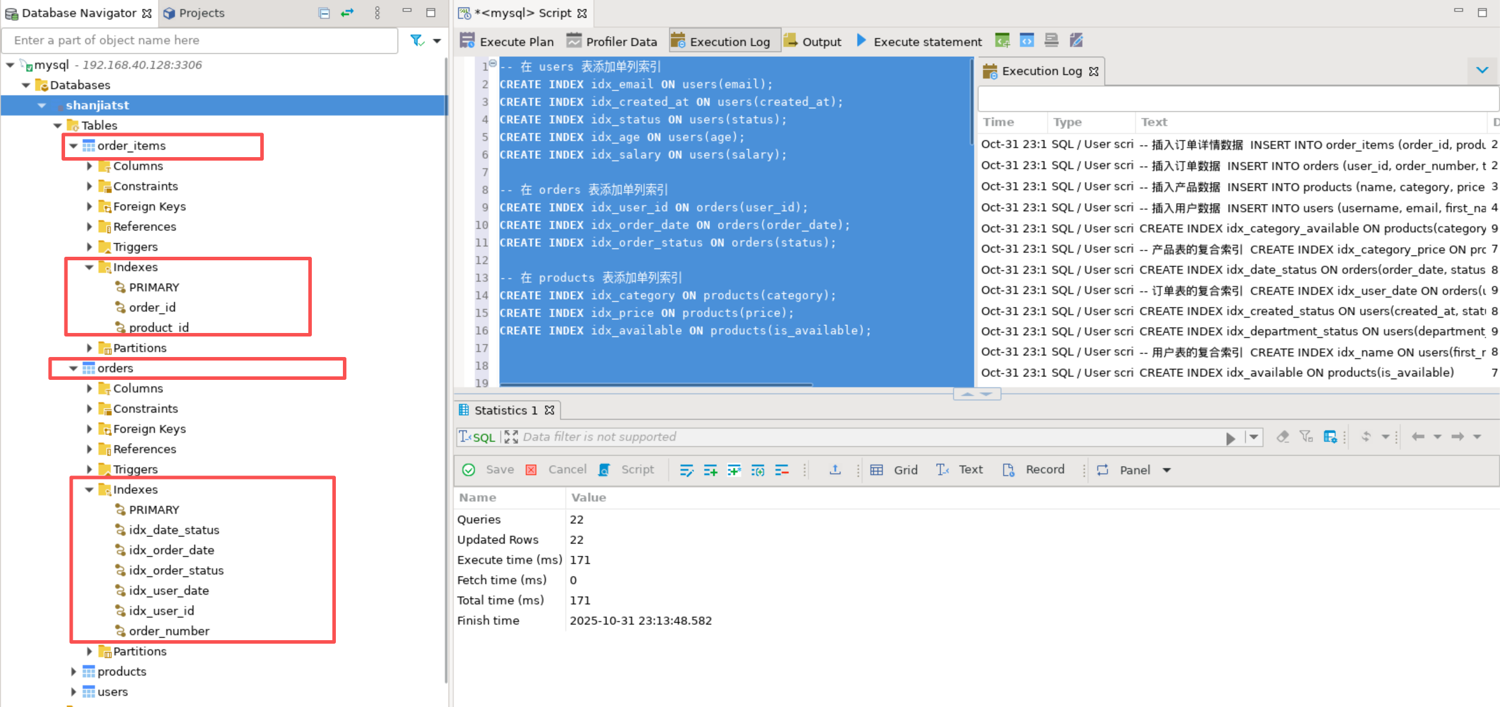Toggle the Grid view mode
Image resolution: width=1500 pixels, height=707 pixels.
click(894, 470)
